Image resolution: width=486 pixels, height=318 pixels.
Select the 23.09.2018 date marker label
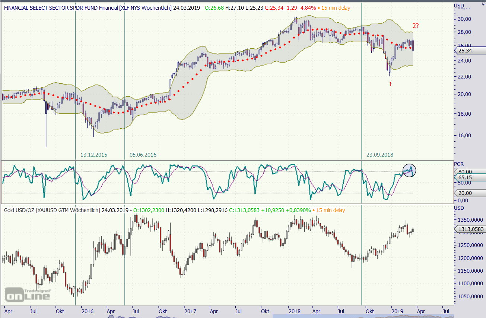tap(380, 155)
